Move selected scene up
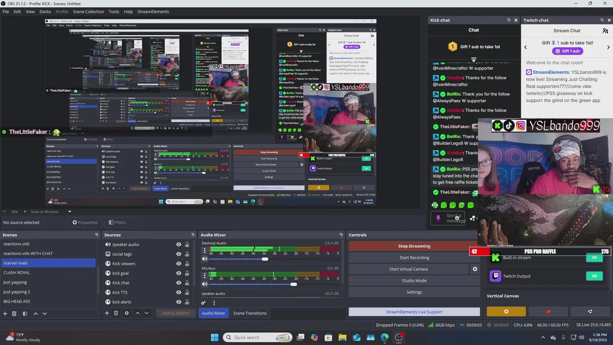 (35, 313)
